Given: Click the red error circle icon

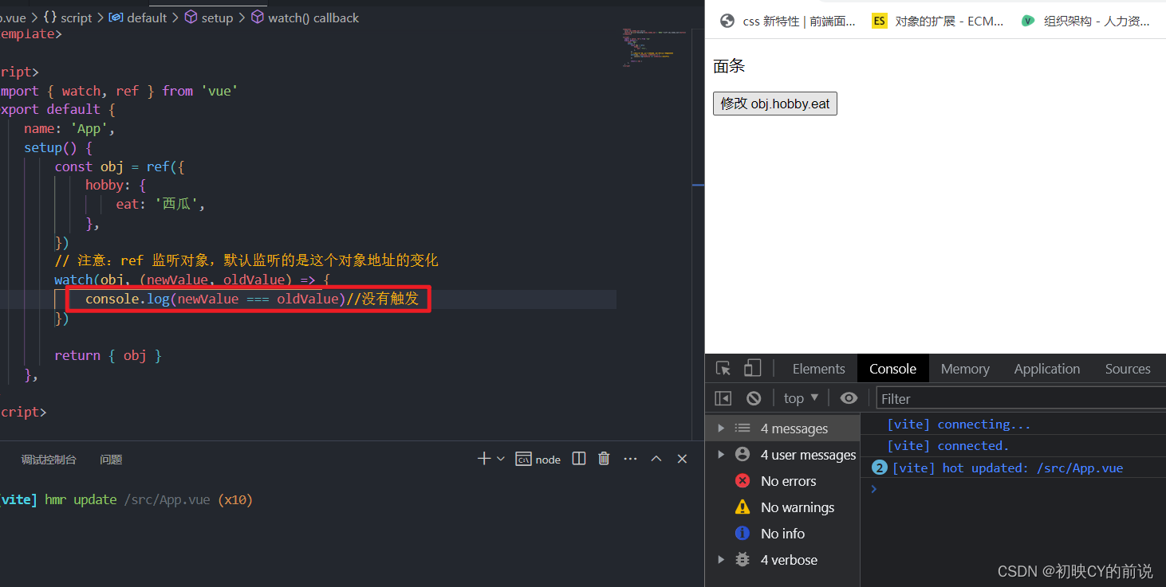Looking at the screenshot, I should (743, 481).
